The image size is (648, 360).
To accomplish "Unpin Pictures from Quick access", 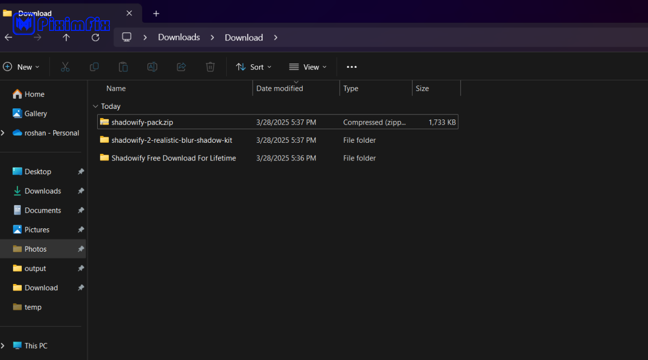I will pos(80,229).
